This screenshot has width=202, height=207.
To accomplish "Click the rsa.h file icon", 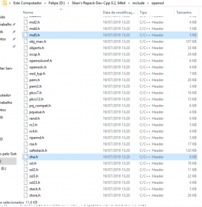I will click(x=26, y=144).
